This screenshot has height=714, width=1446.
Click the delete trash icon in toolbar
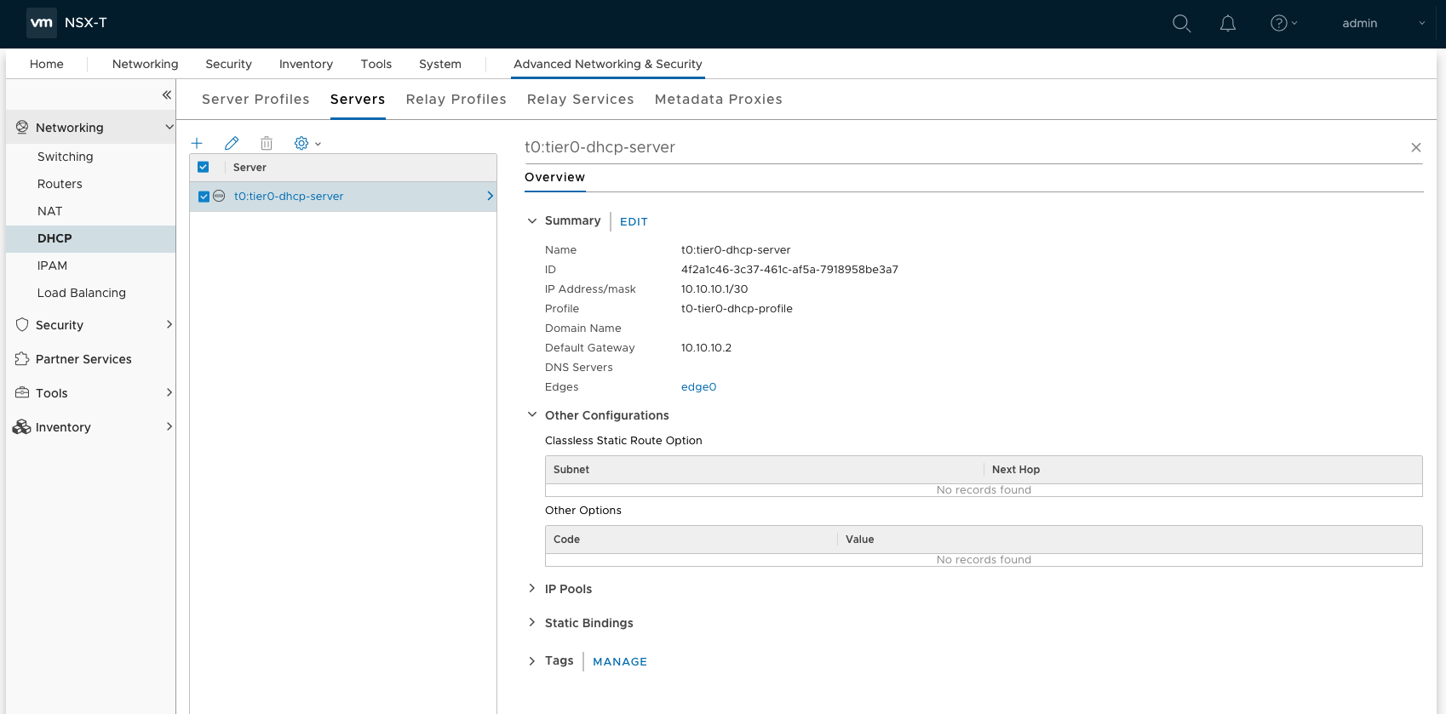(x=267, y=143)
